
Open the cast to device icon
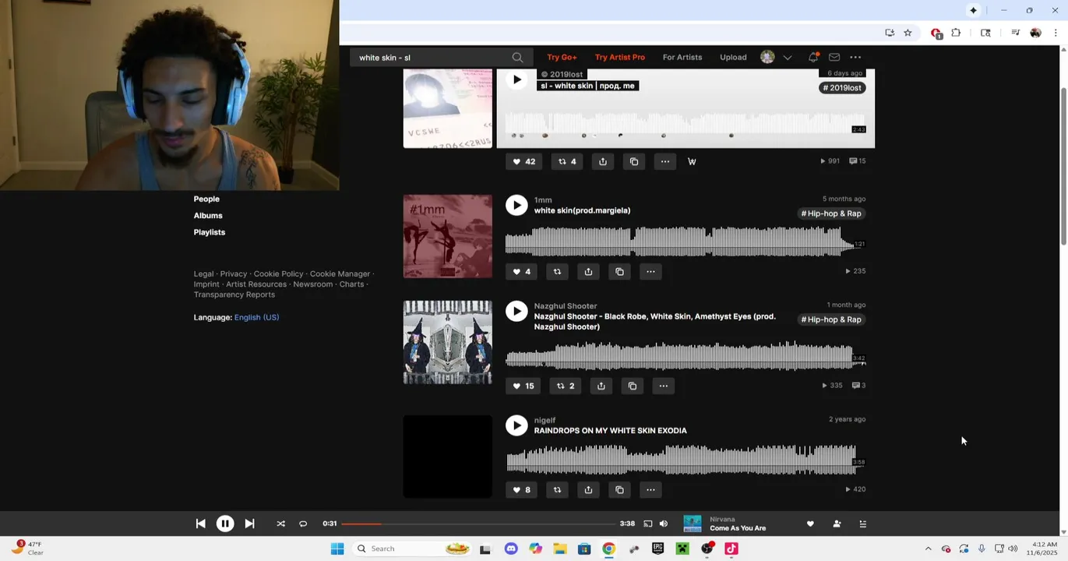[647, 524]
